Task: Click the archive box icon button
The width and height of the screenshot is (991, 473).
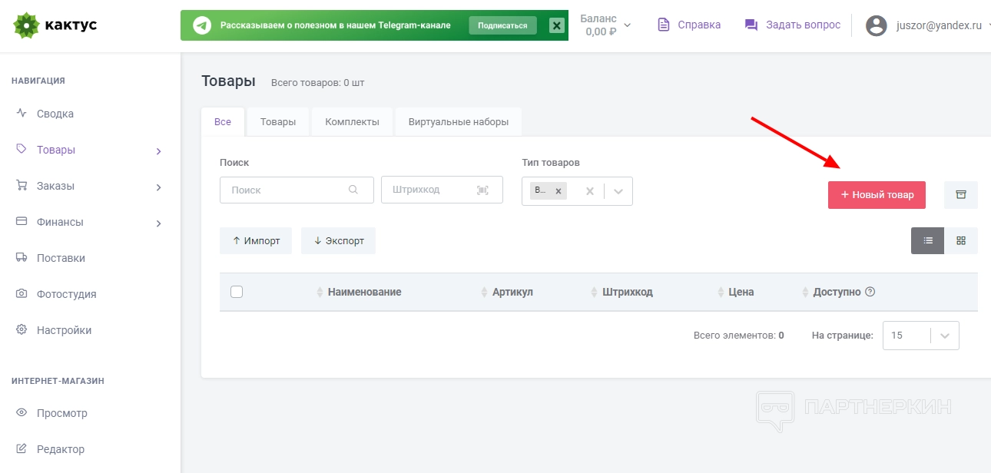Action: 960,195
